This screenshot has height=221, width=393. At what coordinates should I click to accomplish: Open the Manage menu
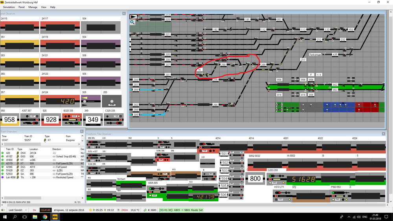(x=33, y=7)
